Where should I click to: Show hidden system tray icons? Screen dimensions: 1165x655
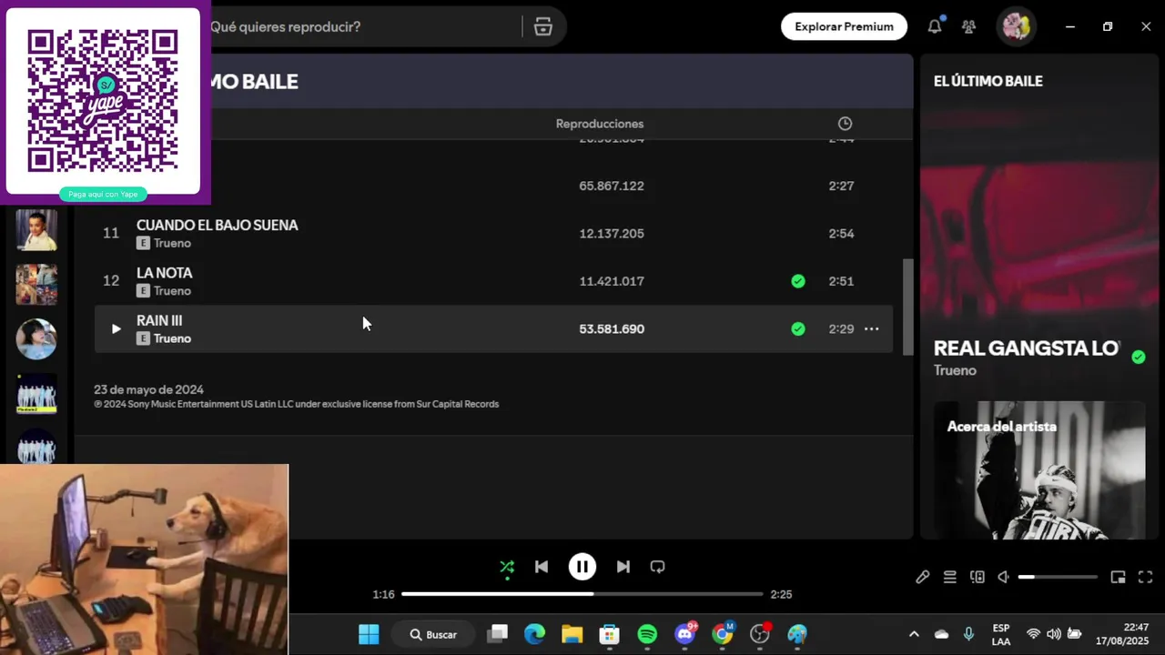tap(914, 634)
